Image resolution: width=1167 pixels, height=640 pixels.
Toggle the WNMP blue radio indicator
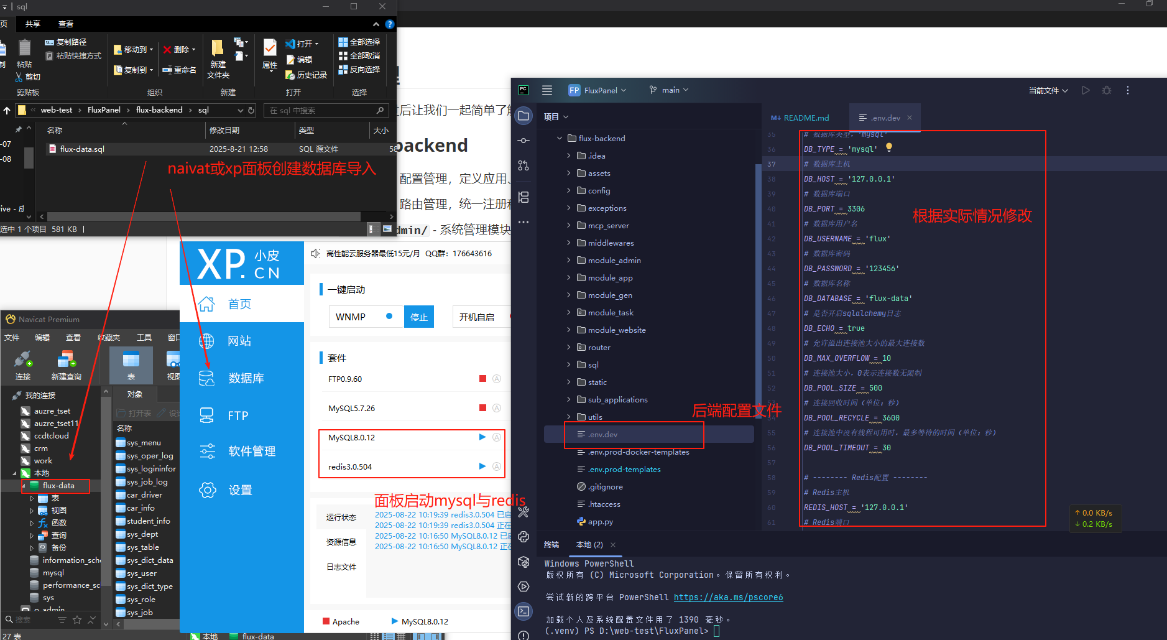click(389, 316)
